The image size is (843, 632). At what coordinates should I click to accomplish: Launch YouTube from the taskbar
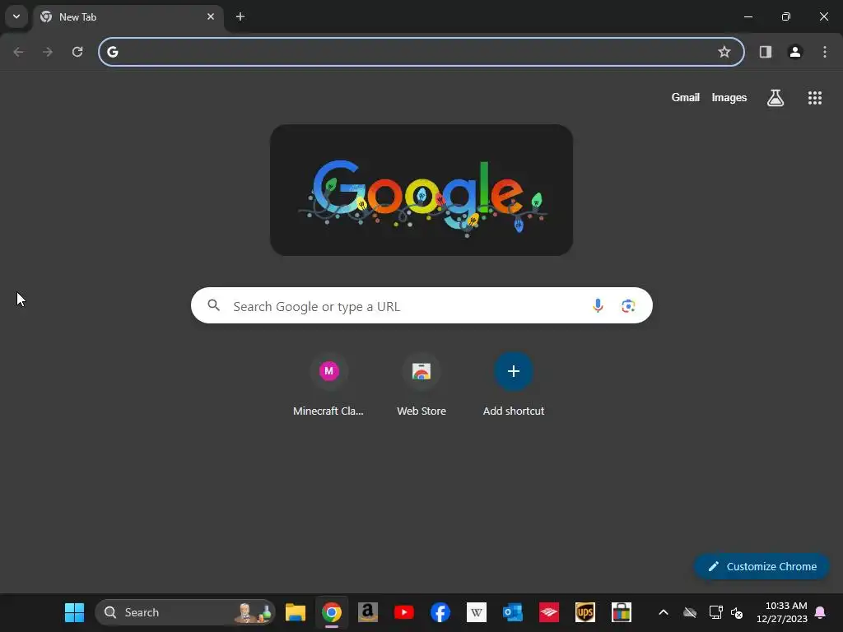pos(403,612)
